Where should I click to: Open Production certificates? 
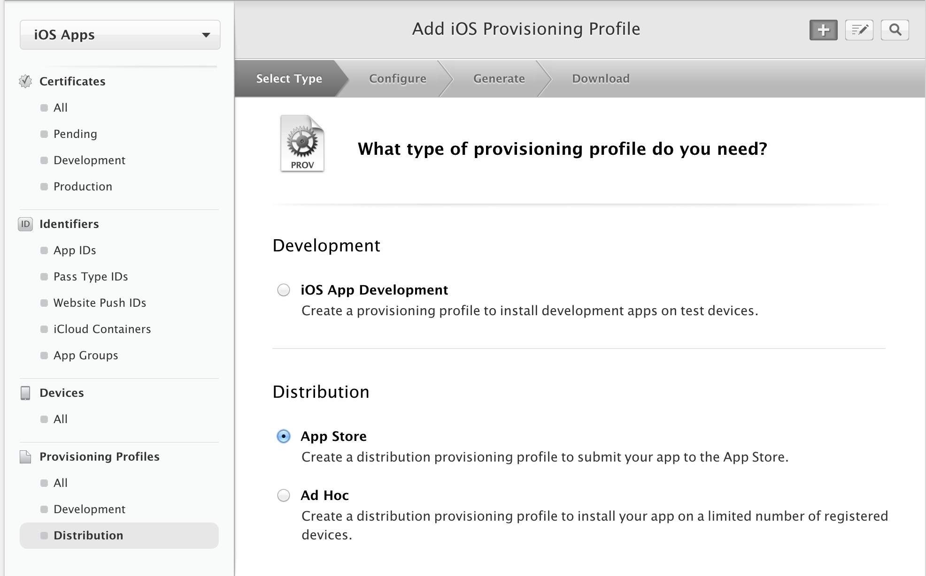[x=83, y=187]
